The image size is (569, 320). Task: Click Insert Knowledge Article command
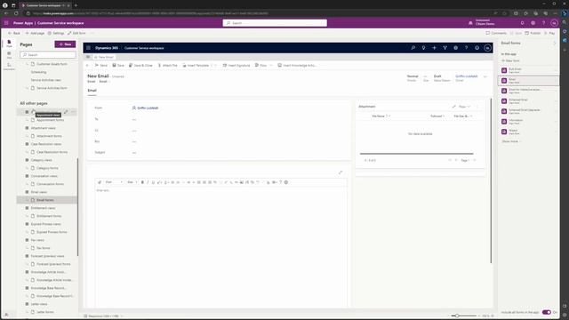pos(297,65)
